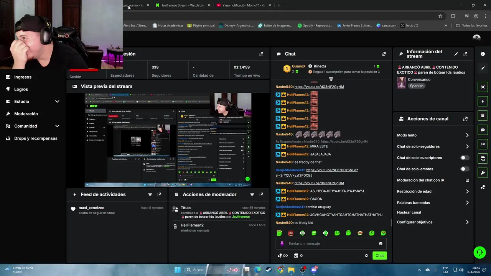Click the purple microphone icon in message box

pos(282,244)
